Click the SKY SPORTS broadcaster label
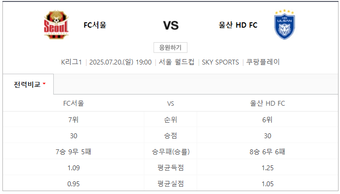This screenshot has width=340, height=194. (220, 63)
